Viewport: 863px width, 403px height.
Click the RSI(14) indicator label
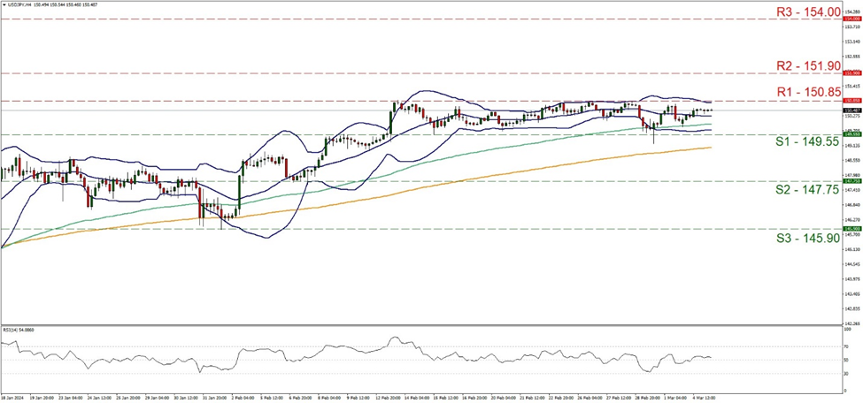[18, 327]
